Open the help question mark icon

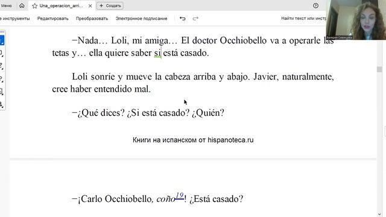pyautogui.click(x=315, y=5)
